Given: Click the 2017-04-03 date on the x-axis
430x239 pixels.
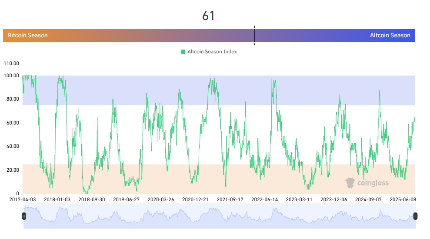Looking at the screenshot, I should click(23, 200).
